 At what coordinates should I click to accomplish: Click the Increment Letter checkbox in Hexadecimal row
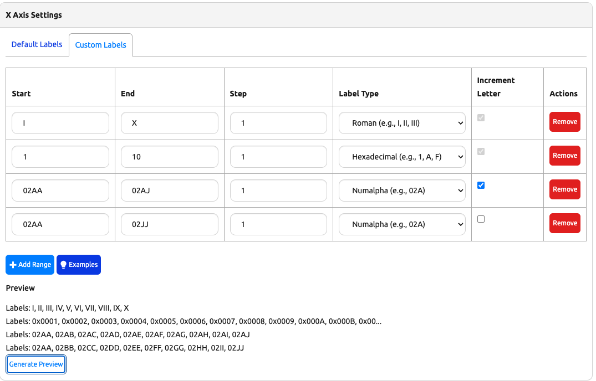click(x=481, y=151)
